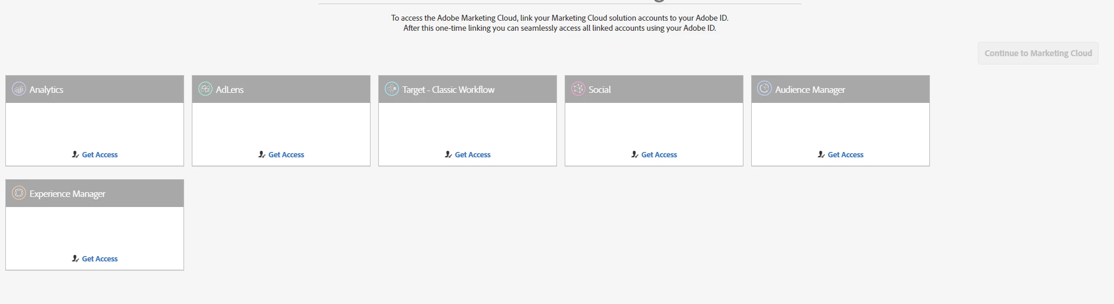Request access for Experience Manager

pos(99,259)
